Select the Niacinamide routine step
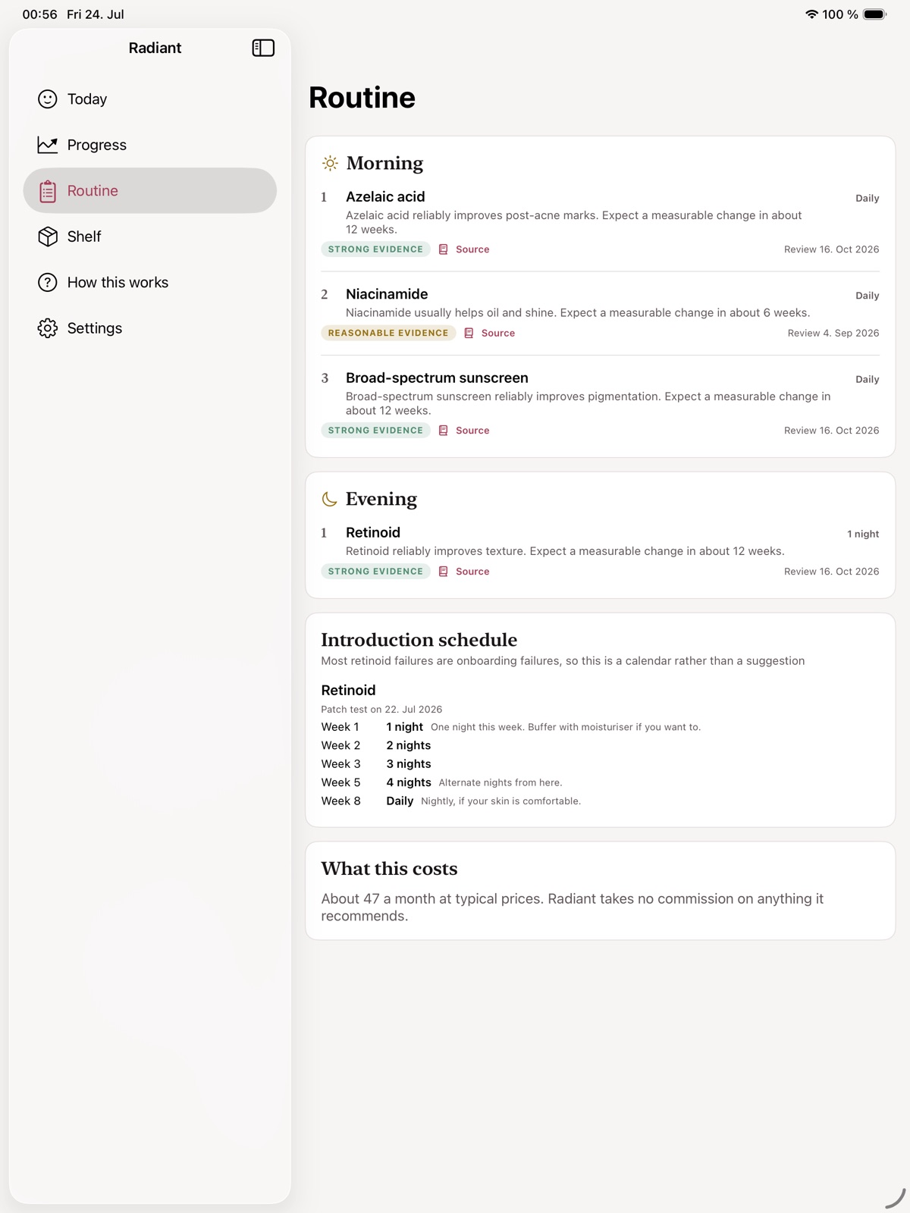The width and height of the screenshot is (910, 1213). tap(600, 313)
